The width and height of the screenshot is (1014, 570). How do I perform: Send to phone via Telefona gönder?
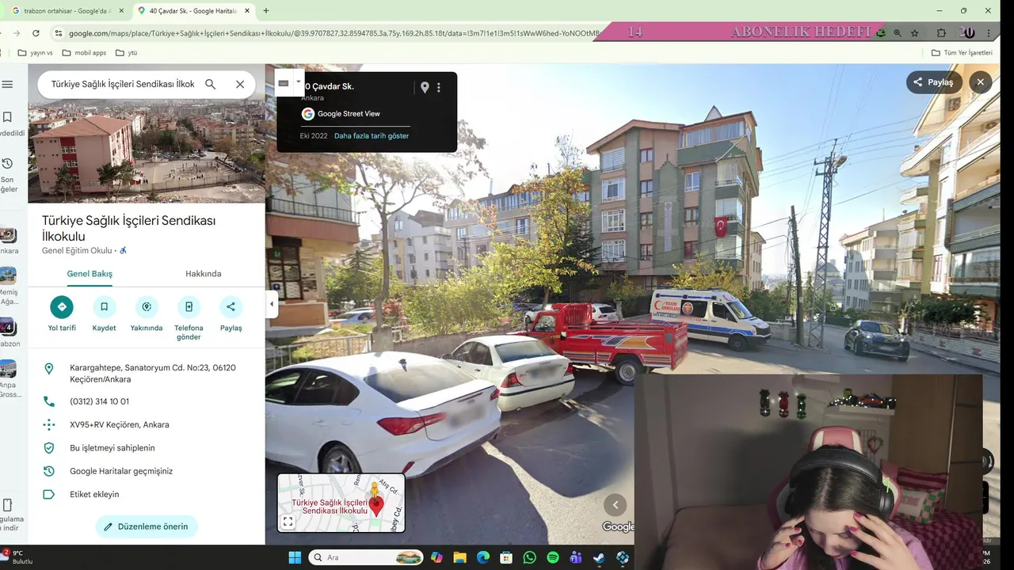point(189,307)
